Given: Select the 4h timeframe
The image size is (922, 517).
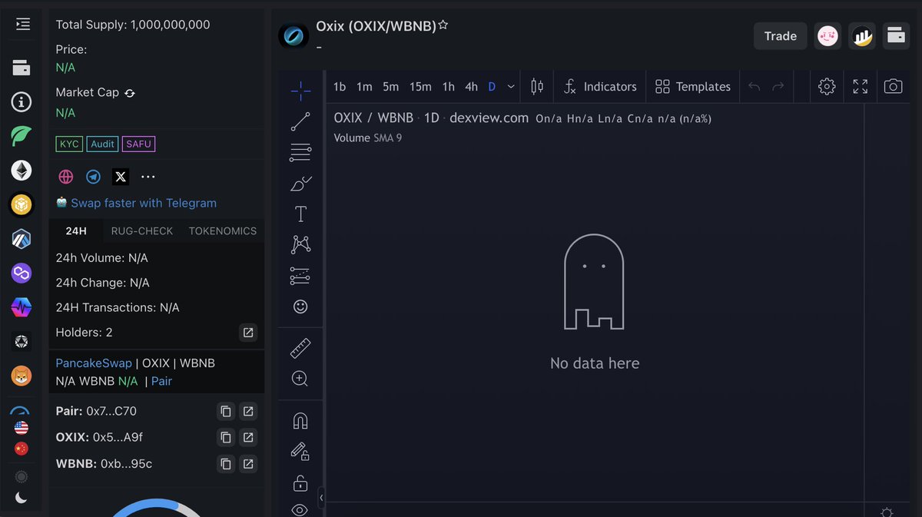Looking at the screenshot, I should (471, 87).
